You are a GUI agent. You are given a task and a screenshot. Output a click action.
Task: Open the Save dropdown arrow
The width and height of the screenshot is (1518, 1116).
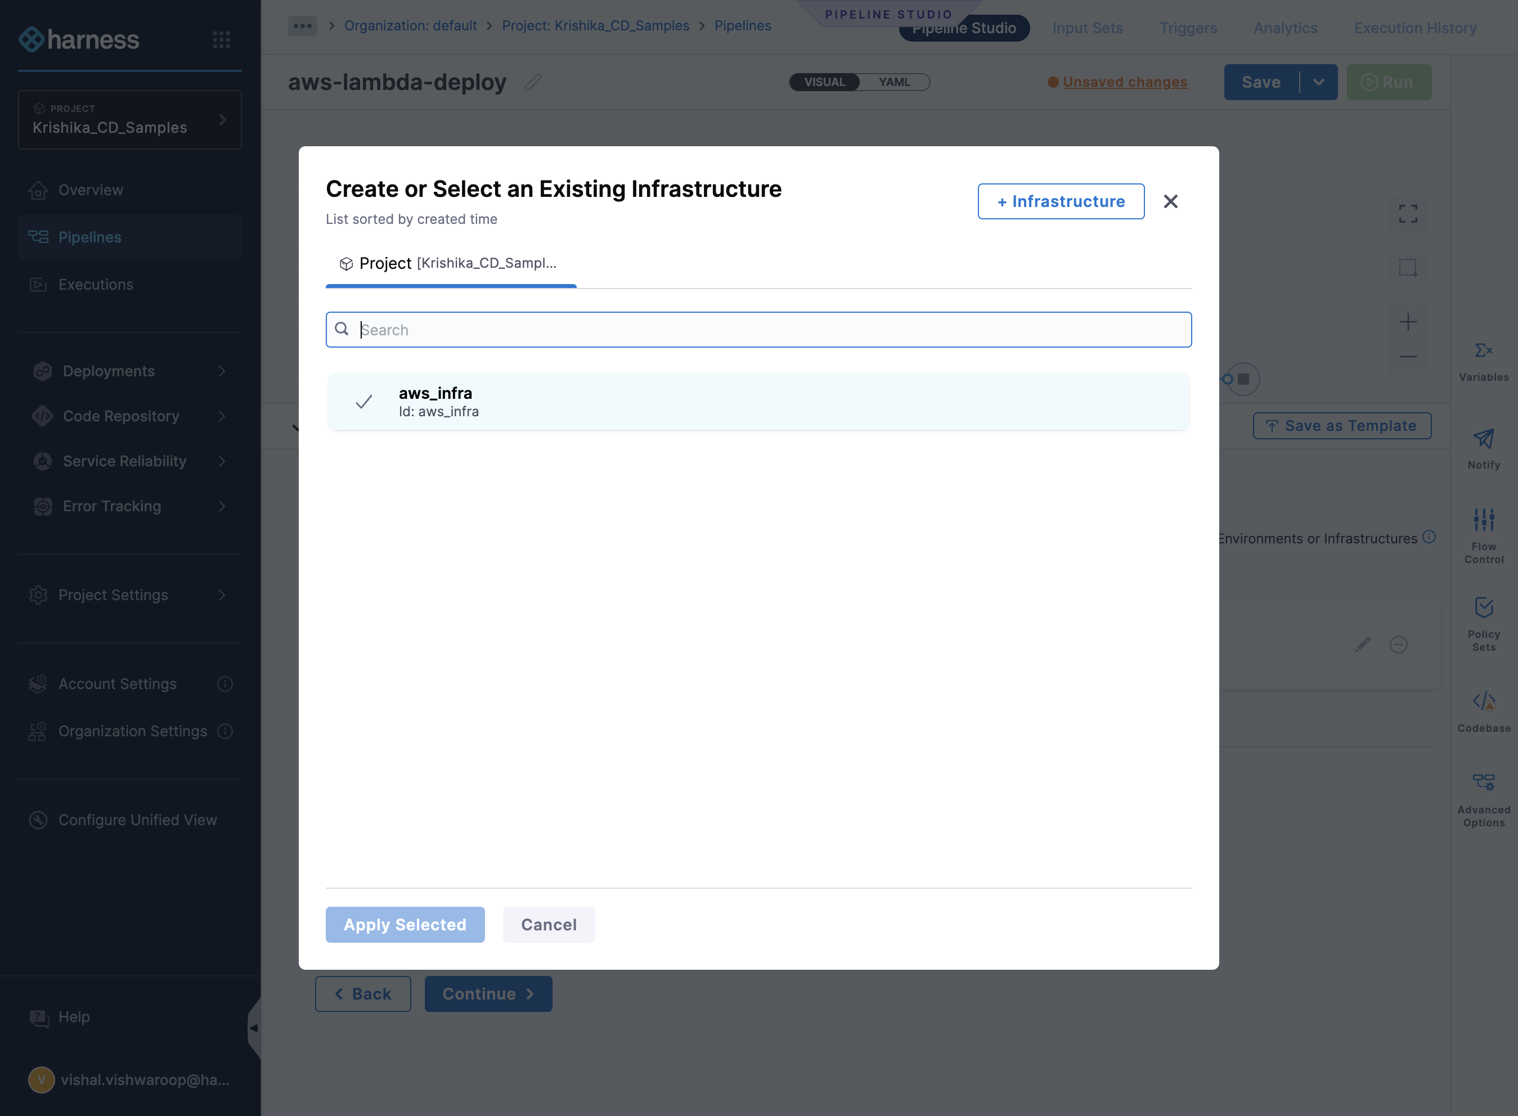click(1318, 83)
